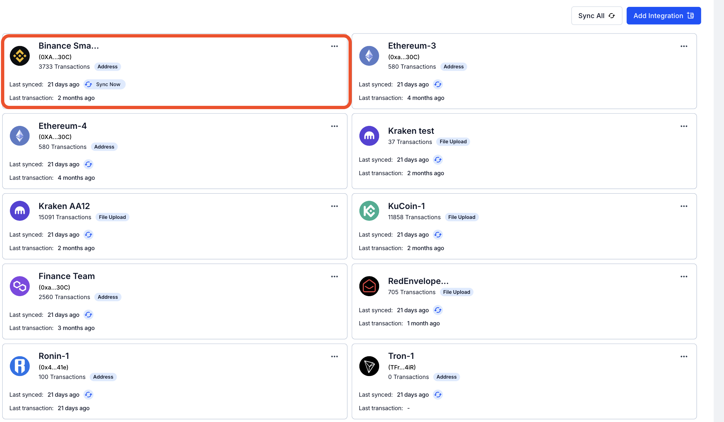Click the Kraken AA12 logo icon
Viewport: 724px width, 422px height.
pyautogui.click(x=20, y=211)
